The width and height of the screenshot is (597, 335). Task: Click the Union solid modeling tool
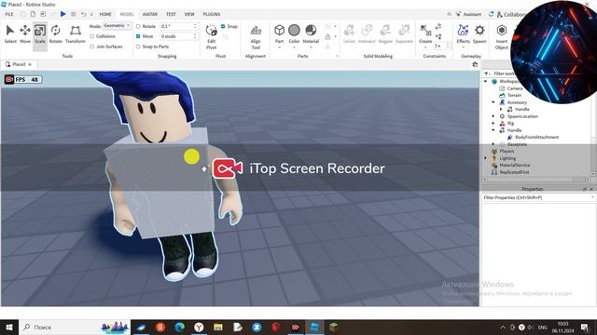pyautogui.click(x=349, y=33)
